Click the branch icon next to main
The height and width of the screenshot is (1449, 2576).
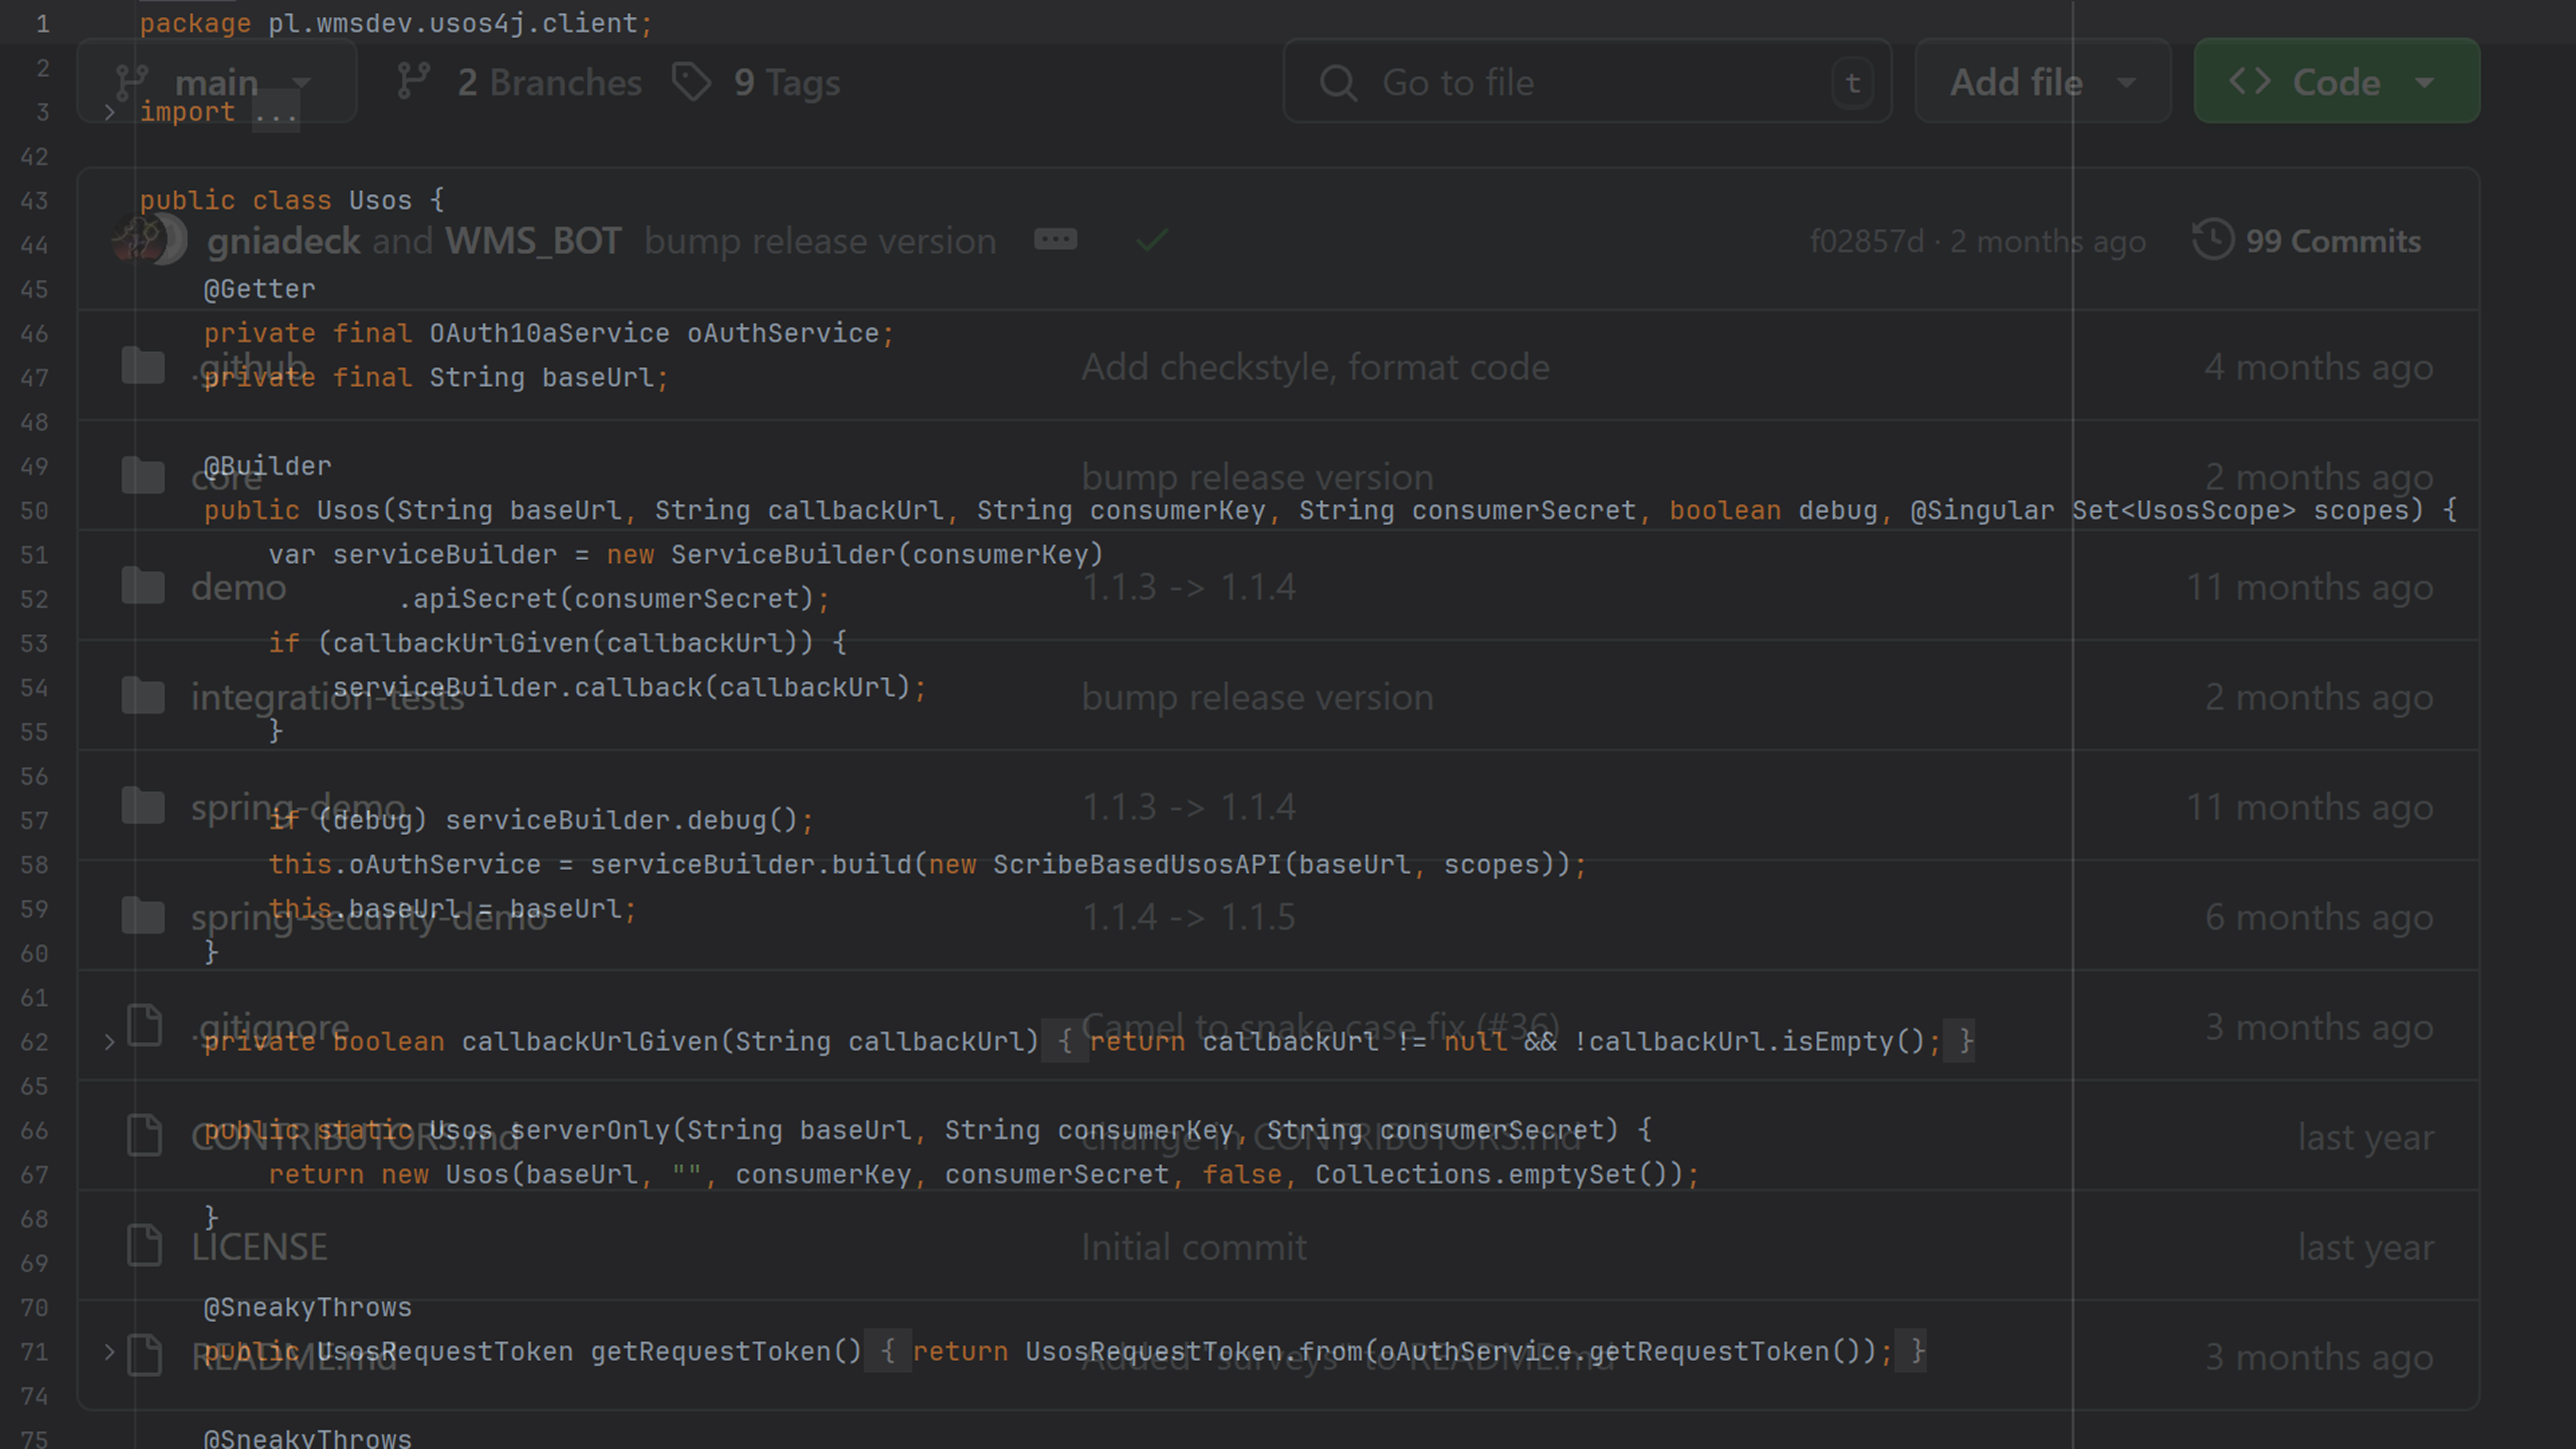131,82
